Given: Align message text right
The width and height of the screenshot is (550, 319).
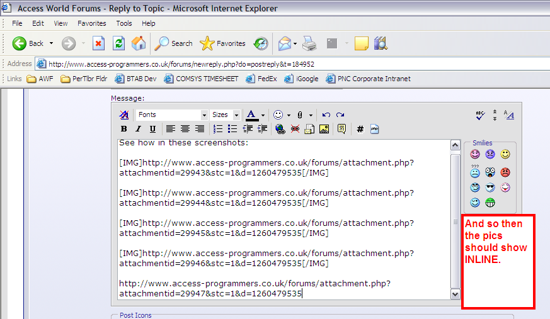Looking at the screenshot, I should (x=200, y=129).
